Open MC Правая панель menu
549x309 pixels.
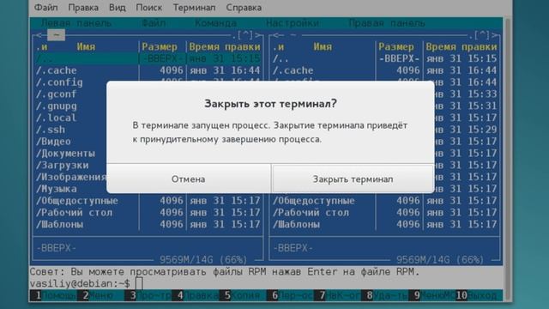[387, 23]
